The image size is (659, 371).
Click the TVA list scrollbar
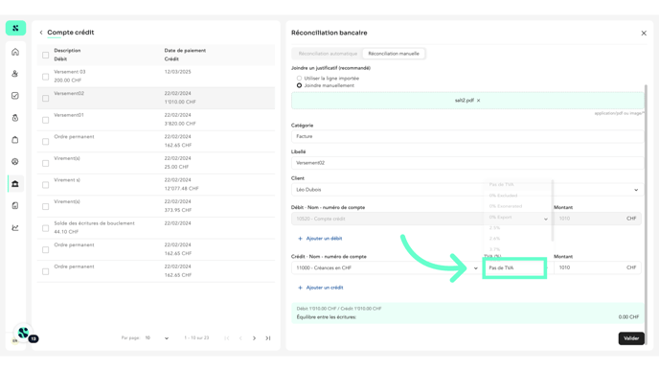point(552,210)
